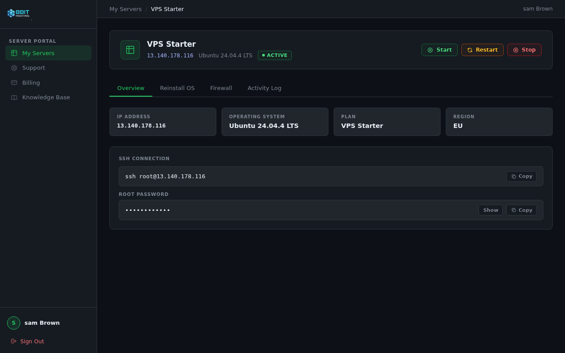
Task: Click the ROOT PASSWORD label
Action: coord(143,195)
